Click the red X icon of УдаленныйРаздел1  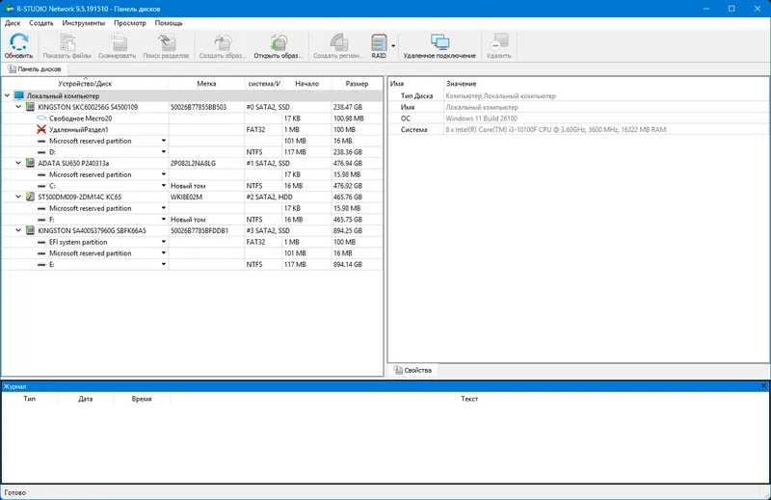(41, 129)
